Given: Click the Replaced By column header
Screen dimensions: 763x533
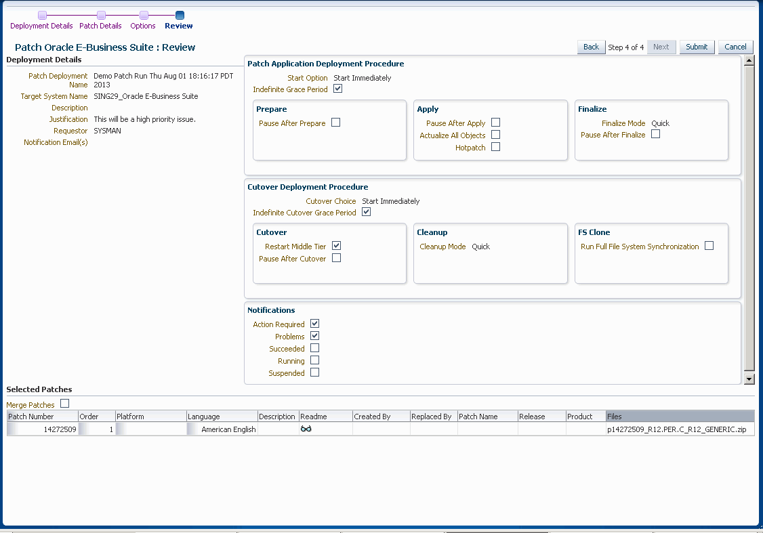Looking at the screenshot, I should point(434,417).
